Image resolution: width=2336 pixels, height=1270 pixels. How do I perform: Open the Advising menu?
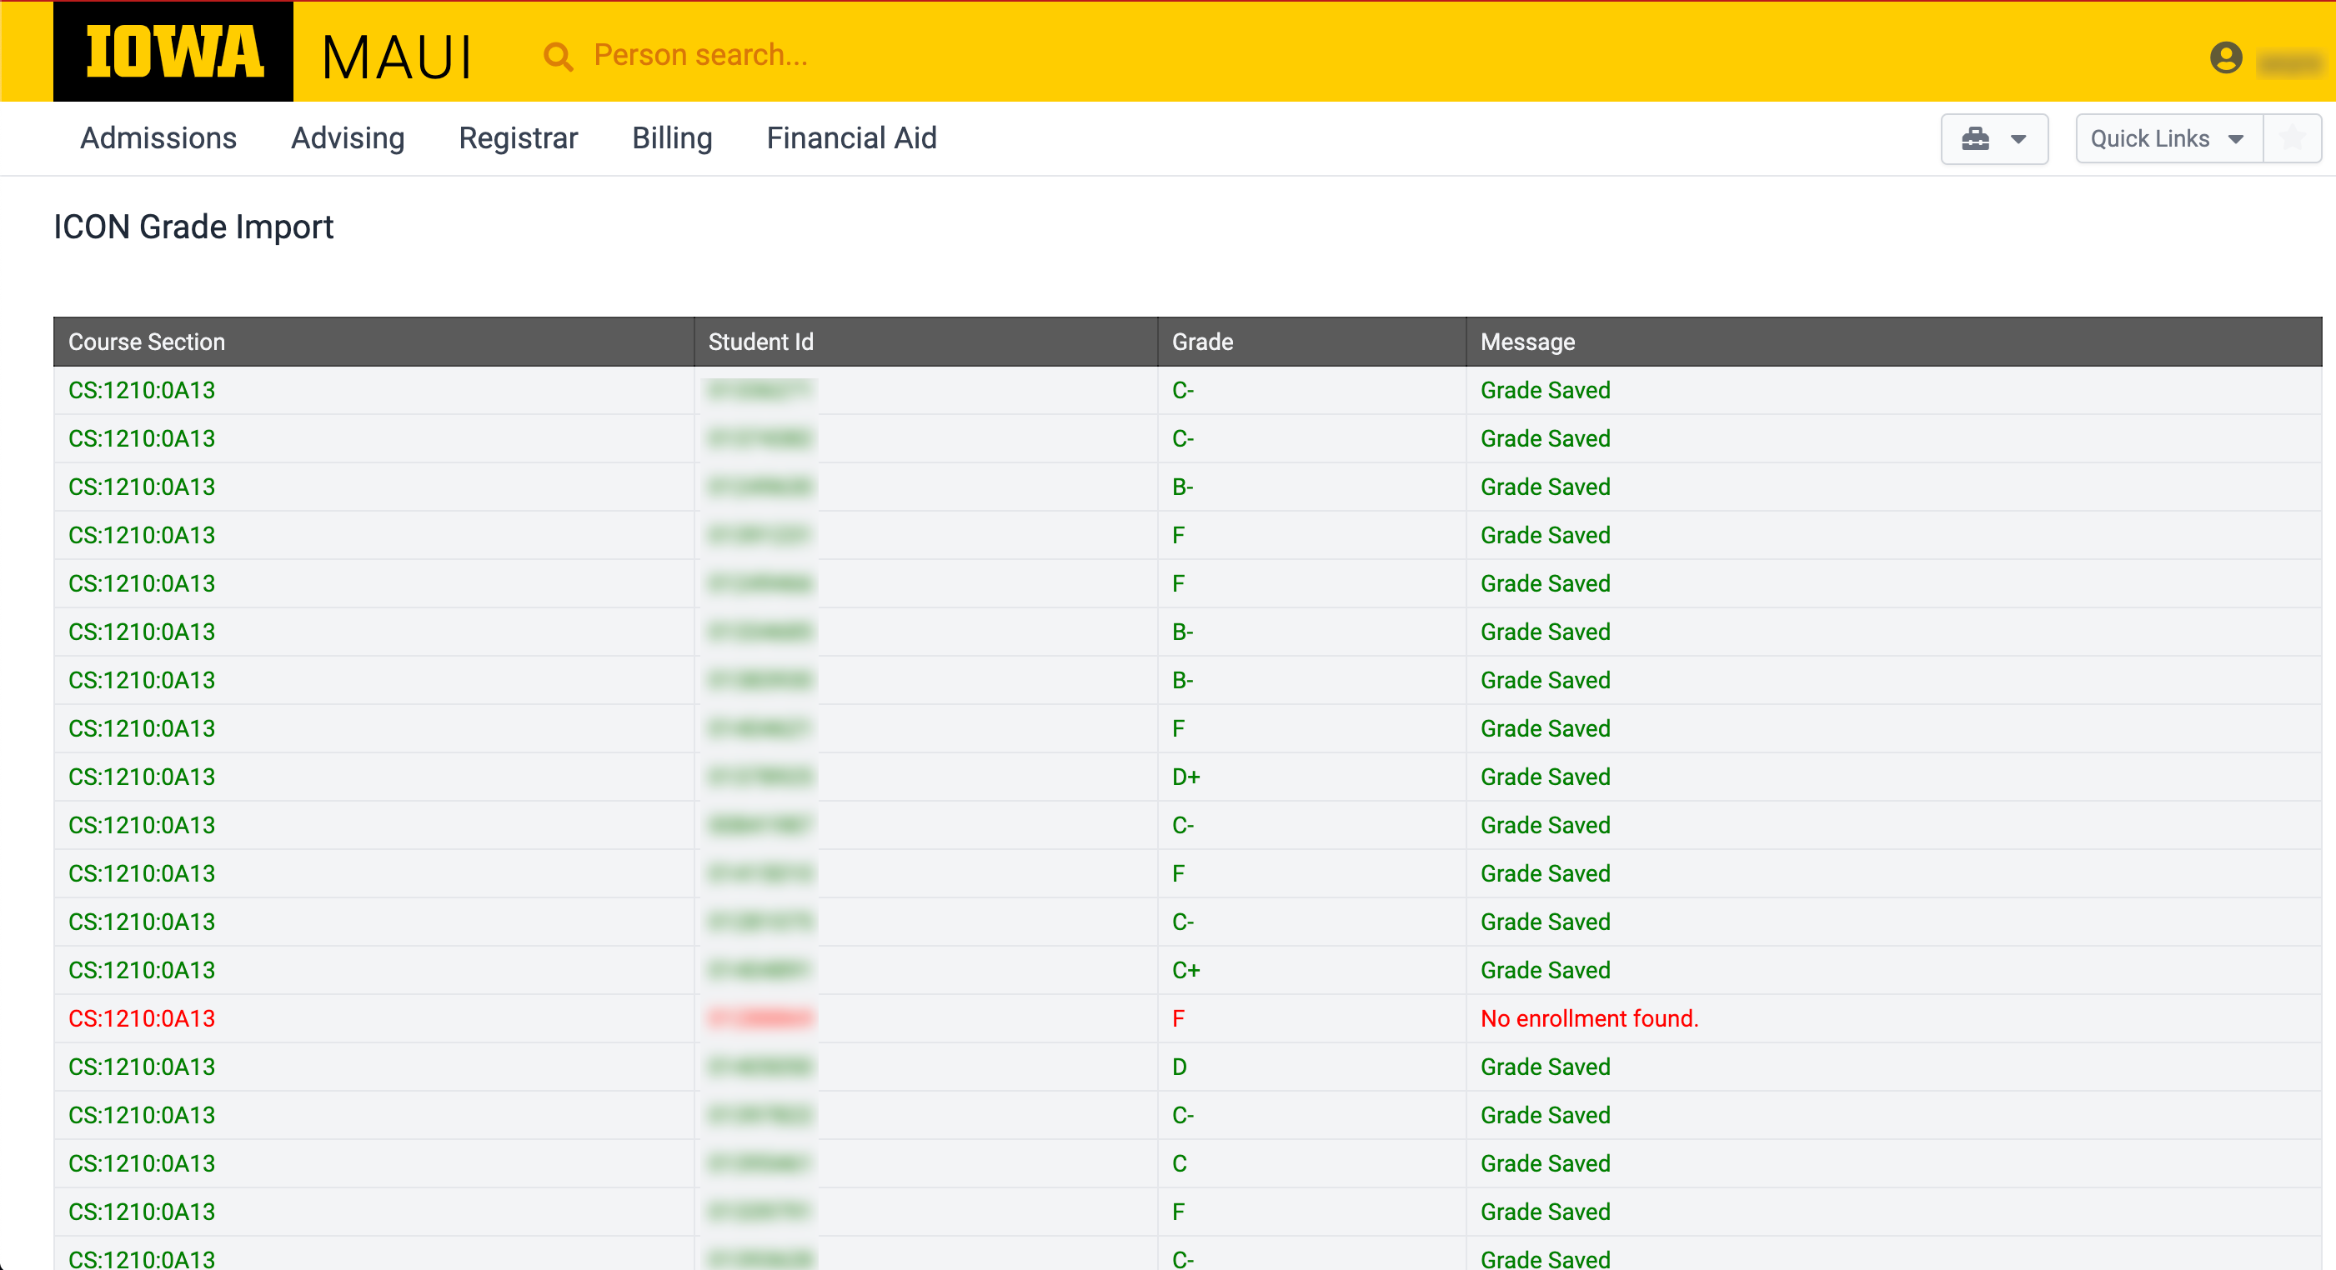tap(348, 137)
